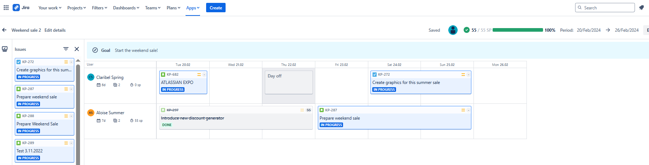
Task: Open the KP-682 ATLASSIAN EXPO card
Action: (x=183, y=82)
